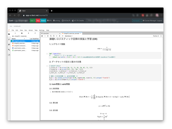172x129 pixels.
Task: Click the chap03 breadcrumb folder
Action: coord(17,36)
